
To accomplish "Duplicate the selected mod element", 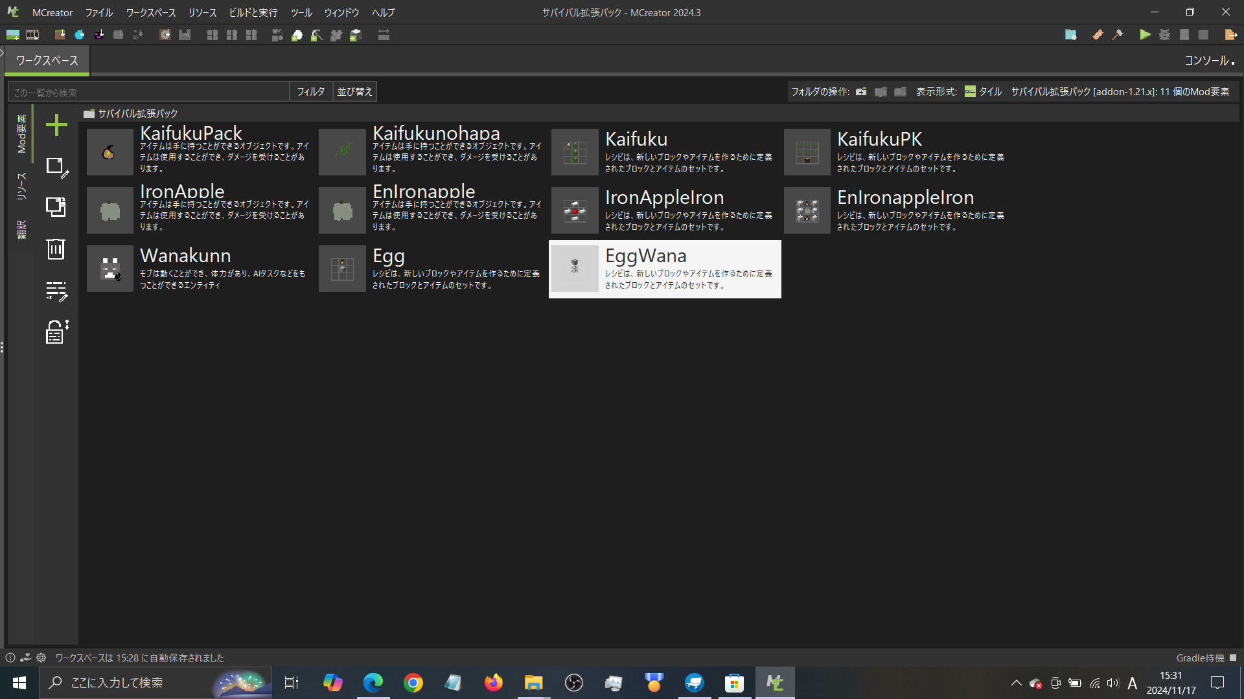I will [56, 207].
